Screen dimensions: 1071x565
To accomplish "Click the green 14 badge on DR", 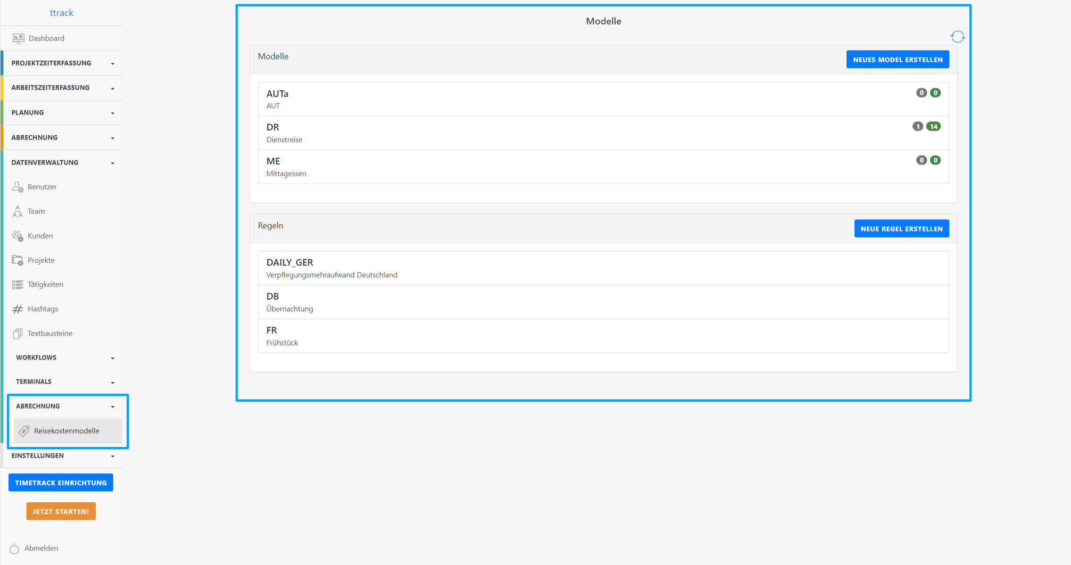I will click(933, 126).
